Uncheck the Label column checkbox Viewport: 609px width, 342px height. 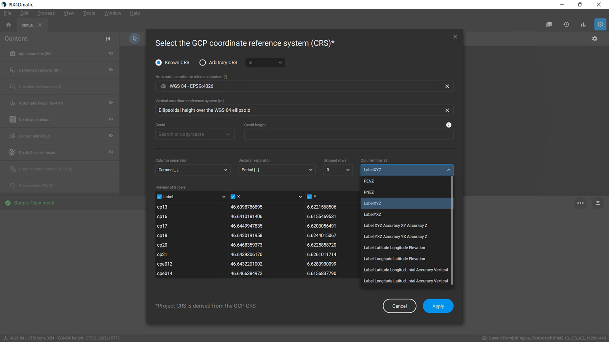(x=159, y=196)
